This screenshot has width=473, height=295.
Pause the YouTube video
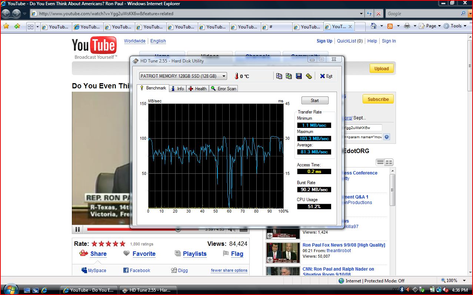(x=77, y=230)
